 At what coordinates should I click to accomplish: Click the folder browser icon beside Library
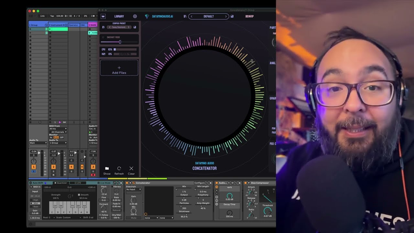click(x=103, y=16)
